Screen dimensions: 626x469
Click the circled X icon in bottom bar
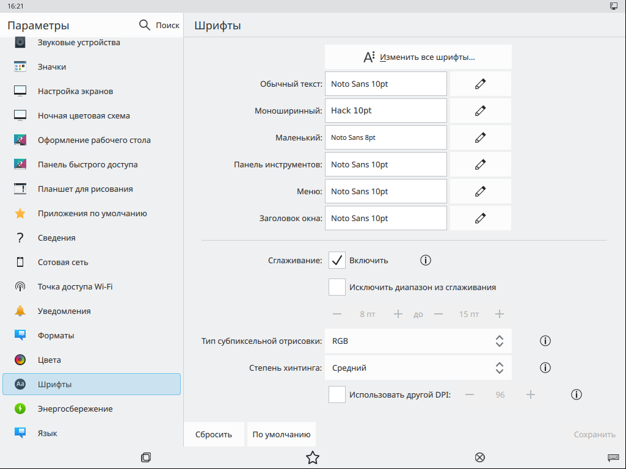pos(480,457)
